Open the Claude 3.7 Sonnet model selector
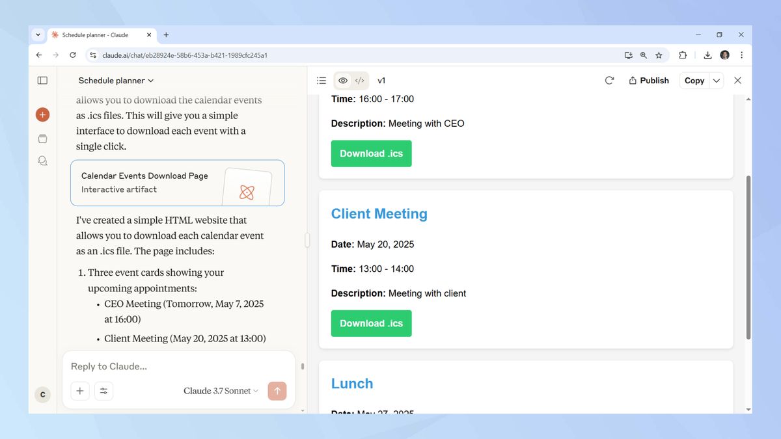Viewport: 781px width, 439px height. tap(221, 391)
